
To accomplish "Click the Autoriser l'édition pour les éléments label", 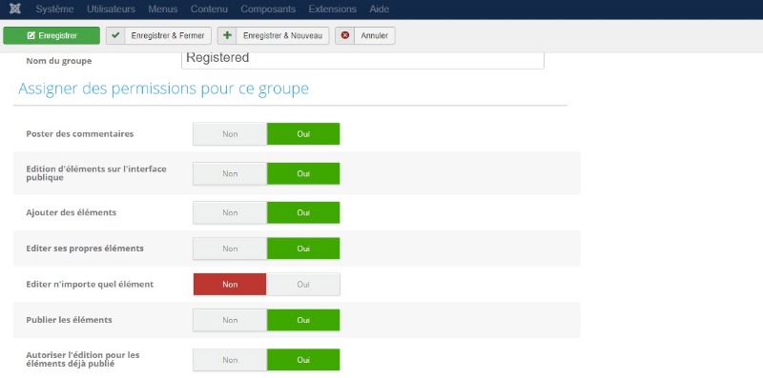I will point(83,360).
